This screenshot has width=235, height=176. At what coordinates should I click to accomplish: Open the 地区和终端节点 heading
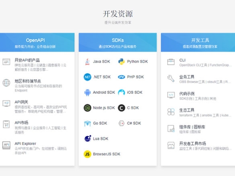(28, 81)
